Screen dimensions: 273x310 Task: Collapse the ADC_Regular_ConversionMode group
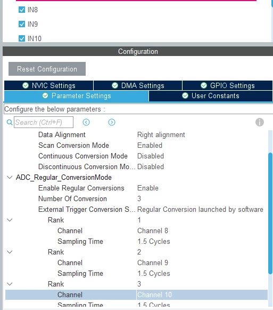10,177
